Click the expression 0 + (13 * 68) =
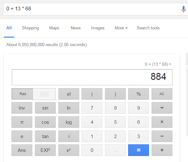 point(158,64)
